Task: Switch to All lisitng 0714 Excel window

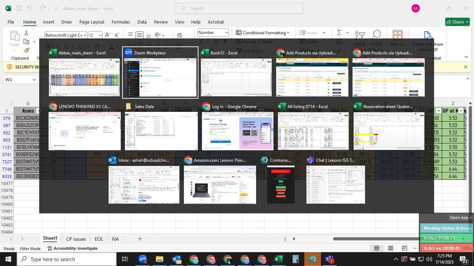Action: (x=314, y=126)
